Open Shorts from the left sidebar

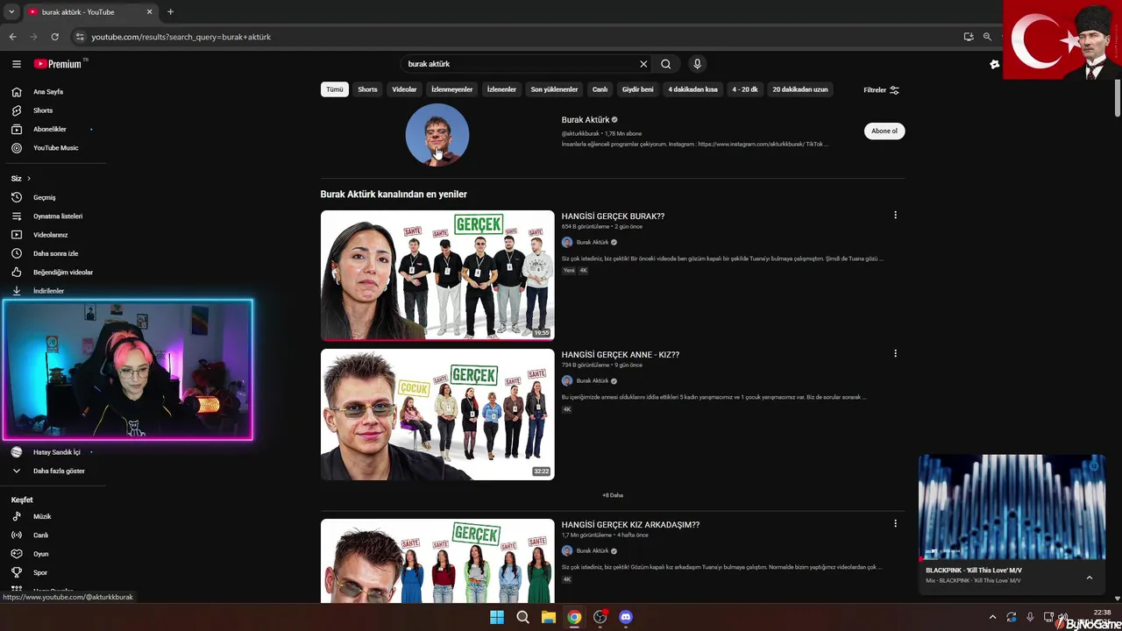click(43, 110)
